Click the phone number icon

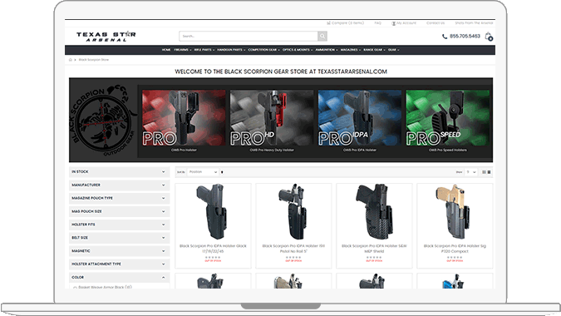445,37
